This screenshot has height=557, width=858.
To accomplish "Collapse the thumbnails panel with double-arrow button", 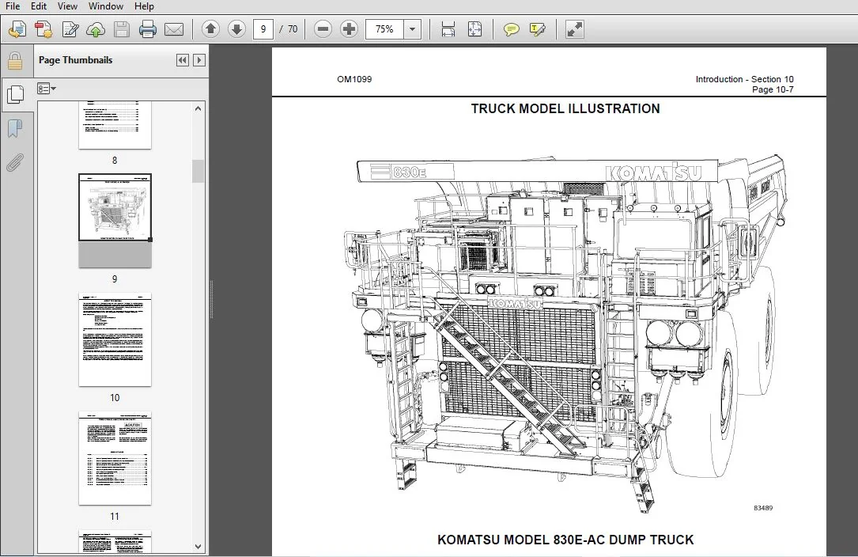I will [x=182, y=60].
